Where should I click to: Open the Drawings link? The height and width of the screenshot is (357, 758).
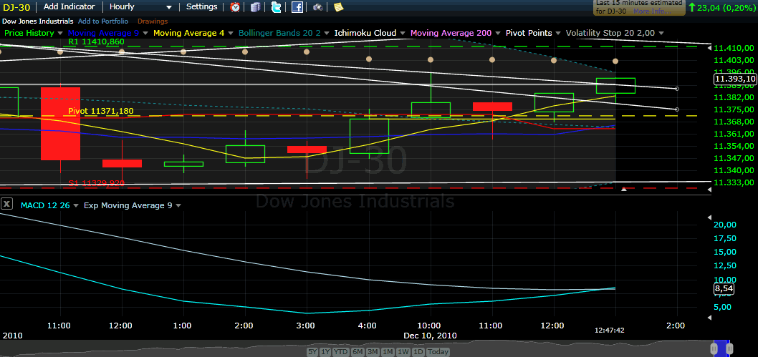pyautogui.click(x=153, y=21)
